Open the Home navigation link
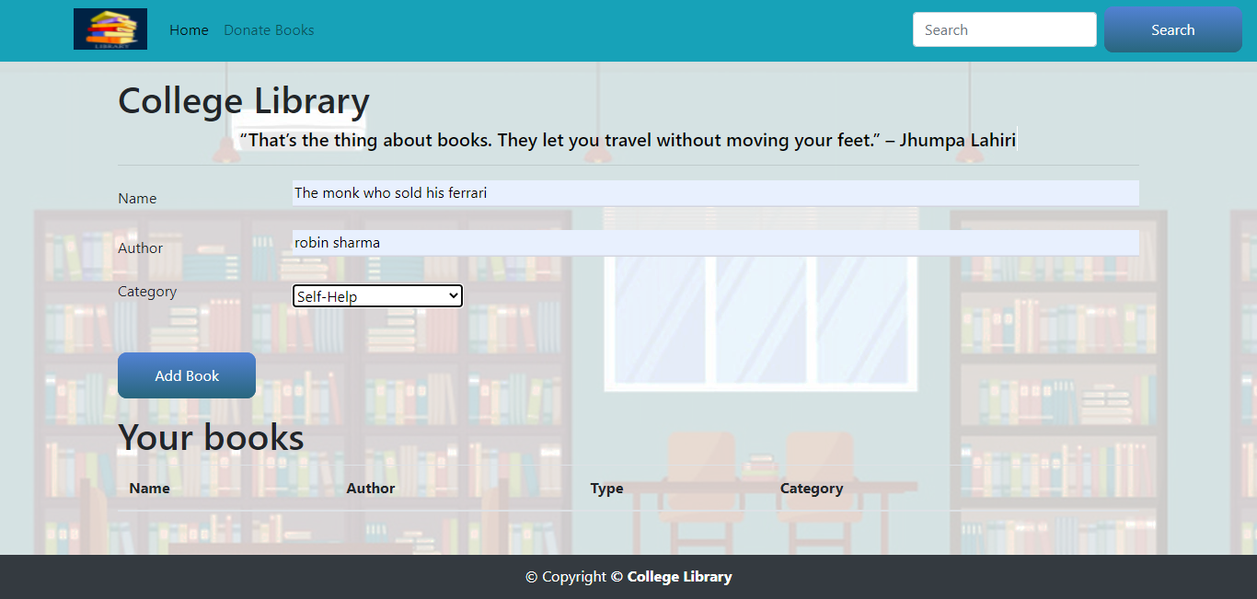The width and height of the screenshot is (1257, 599). pyautogui.click(x=189, y=30)
